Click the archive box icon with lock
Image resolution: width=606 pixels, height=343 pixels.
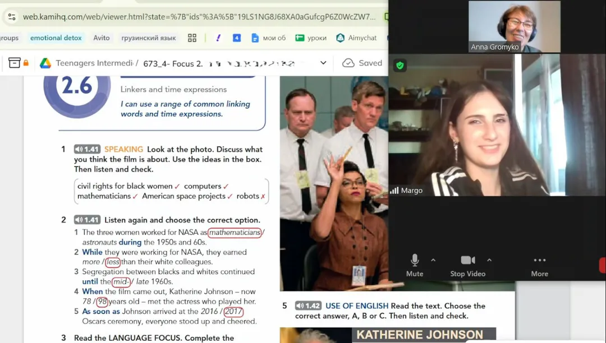click(18, 63)
